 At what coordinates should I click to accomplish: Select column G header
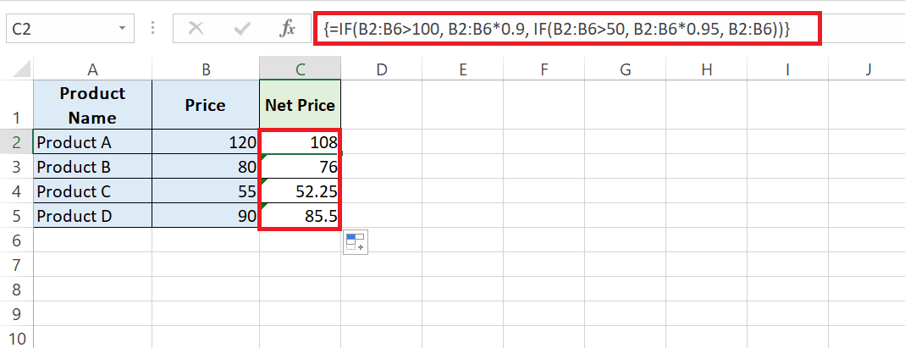click(626, 69)
